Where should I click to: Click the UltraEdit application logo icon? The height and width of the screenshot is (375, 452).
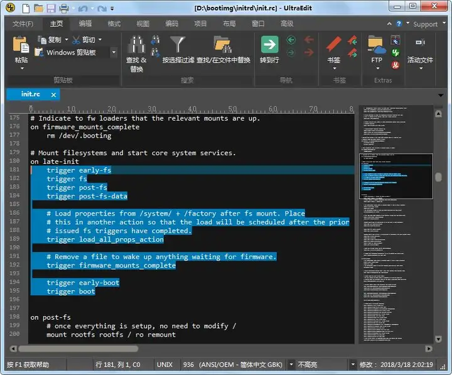(x=11, y=8)
